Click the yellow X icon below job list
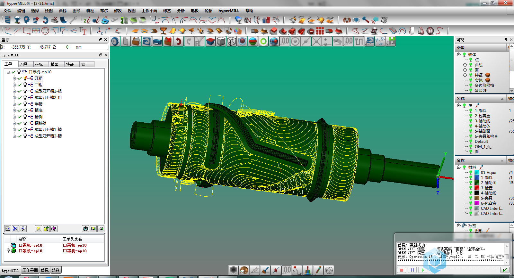The image size is (514, 278). point(39,229)
